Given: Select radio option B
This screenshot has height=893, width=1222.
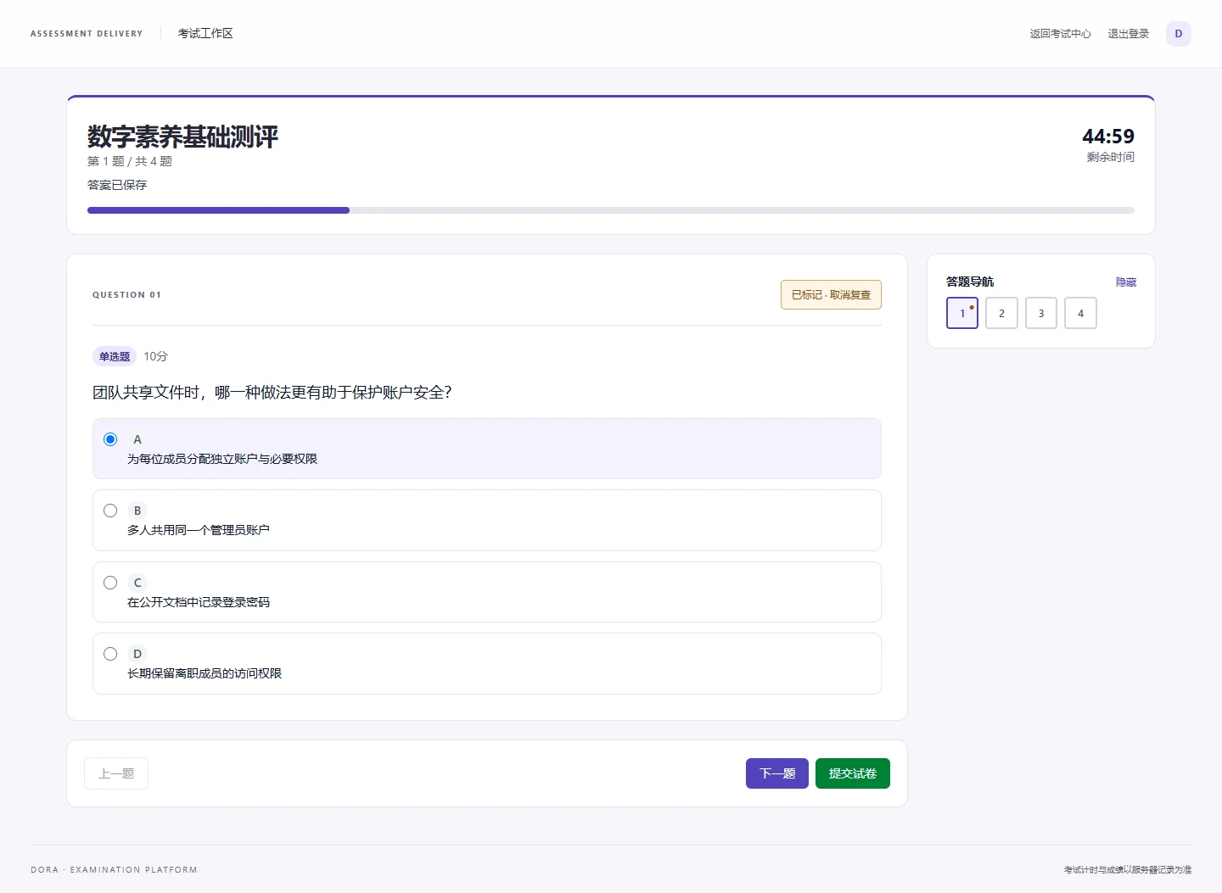Looking at the screenshot, I should (x=110, y=511).
